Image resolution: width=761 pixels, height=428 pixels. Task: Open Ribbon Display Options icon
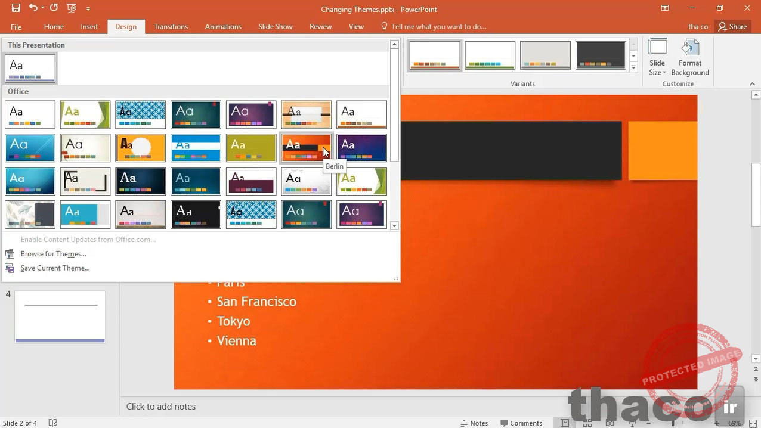(x=665, y=8)
